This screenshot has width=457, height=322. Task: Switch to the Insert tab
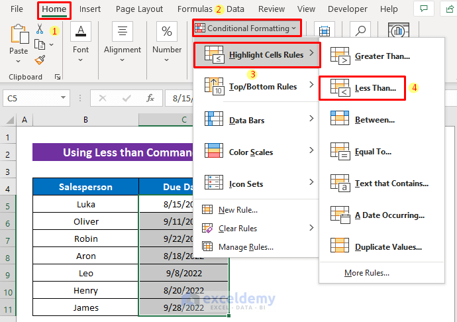click(90, 9)
